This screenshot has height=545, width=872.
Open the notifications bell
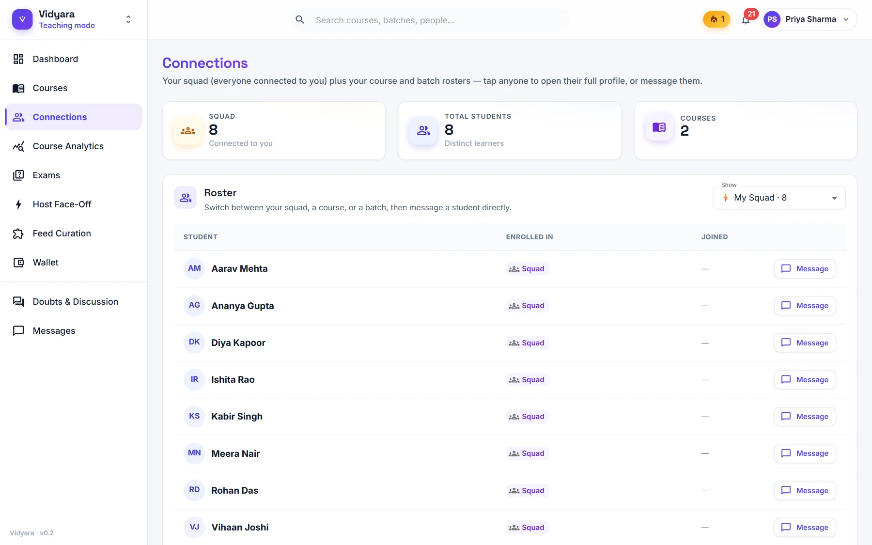coord(746,20)
